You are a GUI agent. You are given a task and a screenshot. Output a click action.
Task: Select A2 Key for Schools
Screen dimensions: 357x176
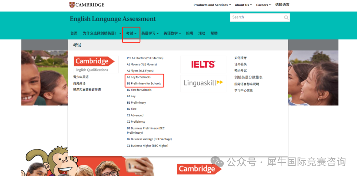139,77
